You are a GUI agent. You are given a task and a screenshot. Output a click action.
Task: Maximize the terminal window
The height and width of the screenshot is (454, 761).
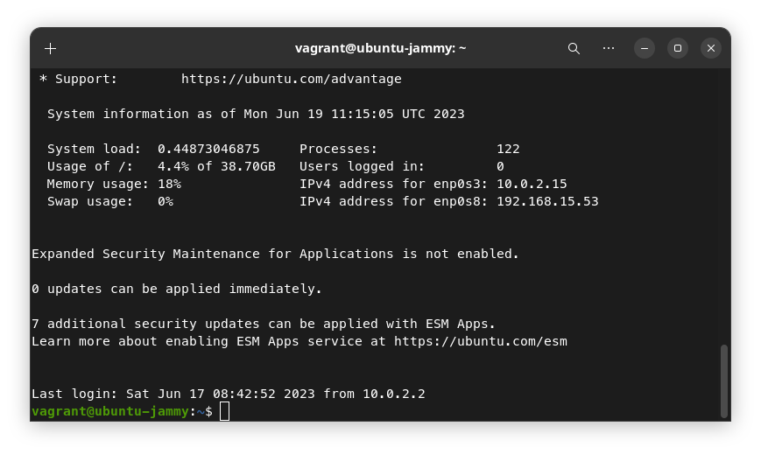coord(678,48)
